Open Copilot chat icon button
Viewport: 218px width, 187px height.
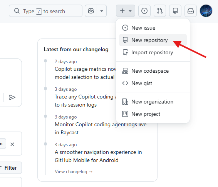click(91, 11)
